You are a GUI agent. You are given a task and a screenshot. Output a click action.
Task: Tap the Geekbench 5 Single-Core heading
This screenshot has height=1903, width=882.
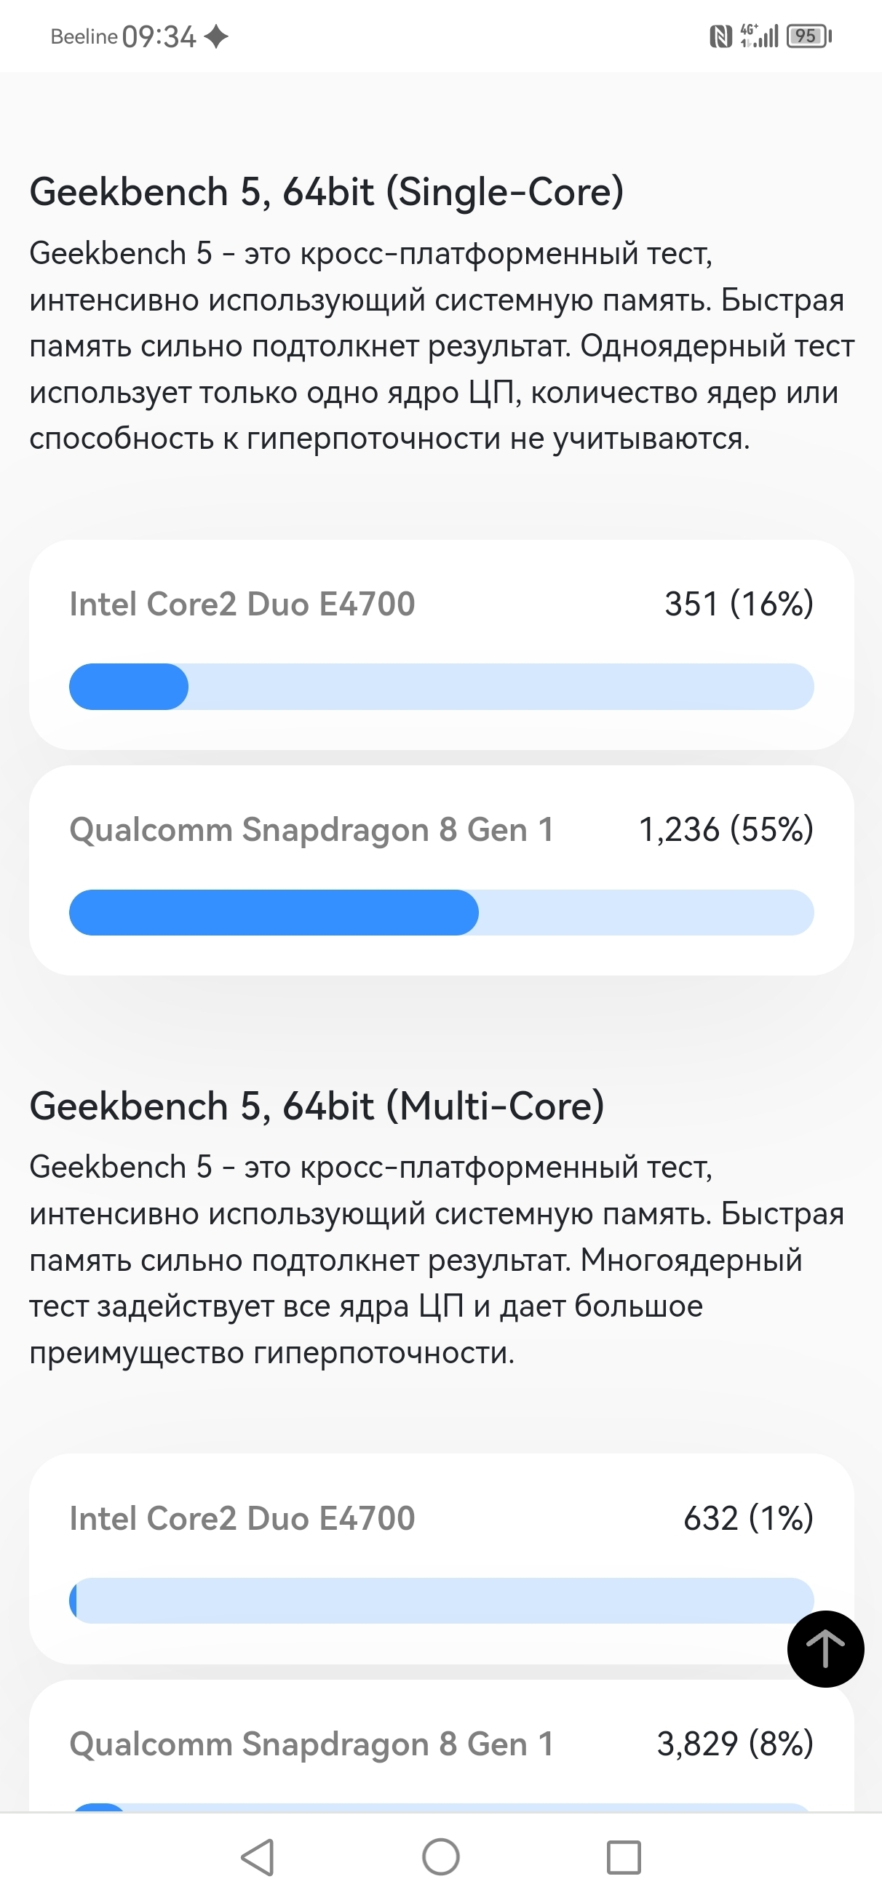(x=326, y=192)
